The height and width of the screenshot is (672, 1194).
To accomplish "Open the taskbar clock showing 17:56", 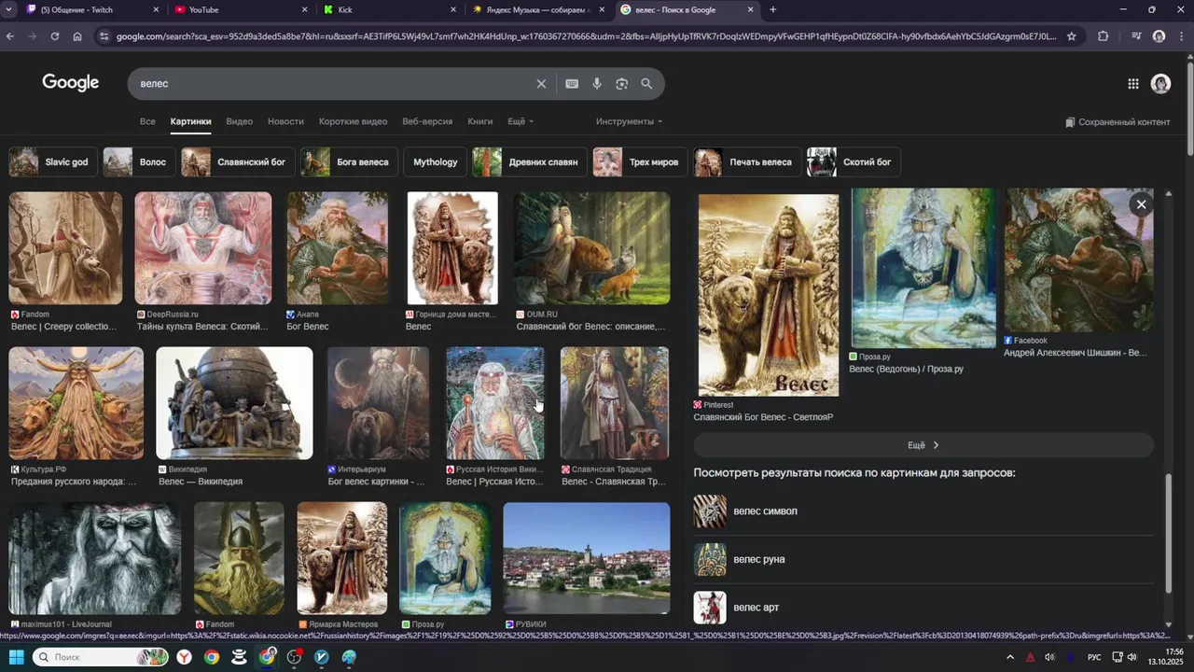I will click(x=1166, y=657).
